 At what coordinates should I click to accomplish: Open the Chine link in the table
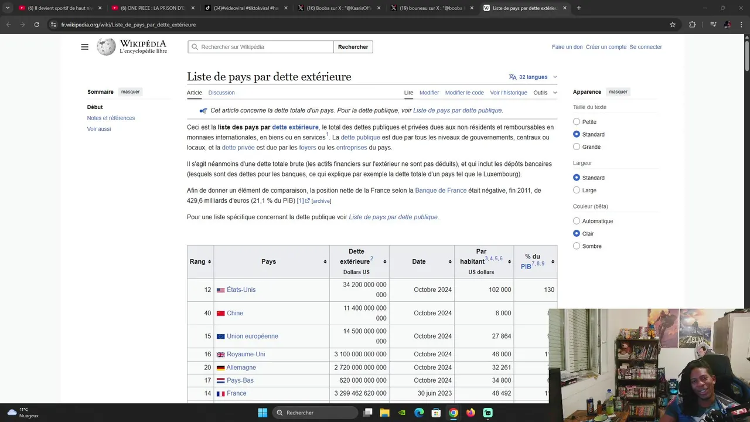235,313
